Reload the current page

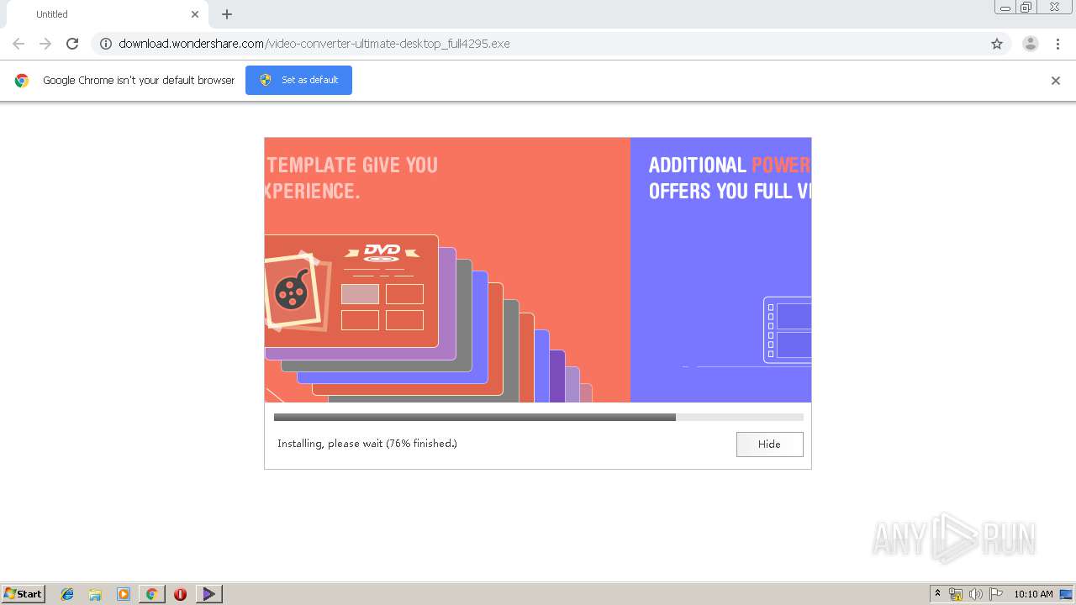coord(72,44)
